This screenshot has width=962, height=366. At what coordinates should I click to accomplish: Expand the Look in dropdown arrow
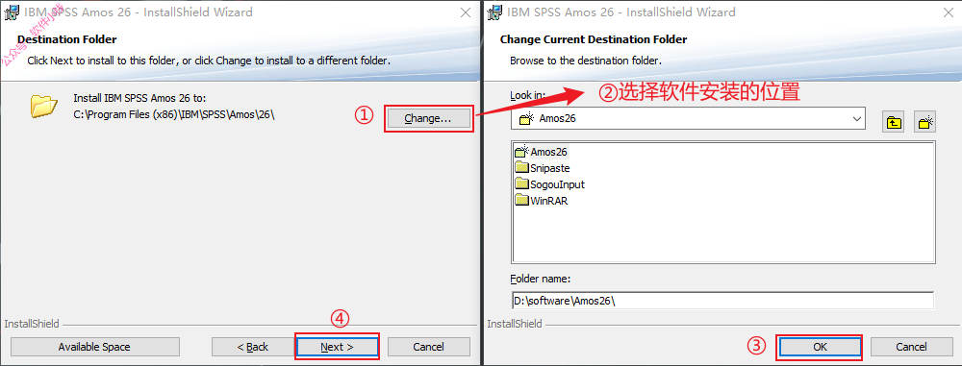(857, 119)
